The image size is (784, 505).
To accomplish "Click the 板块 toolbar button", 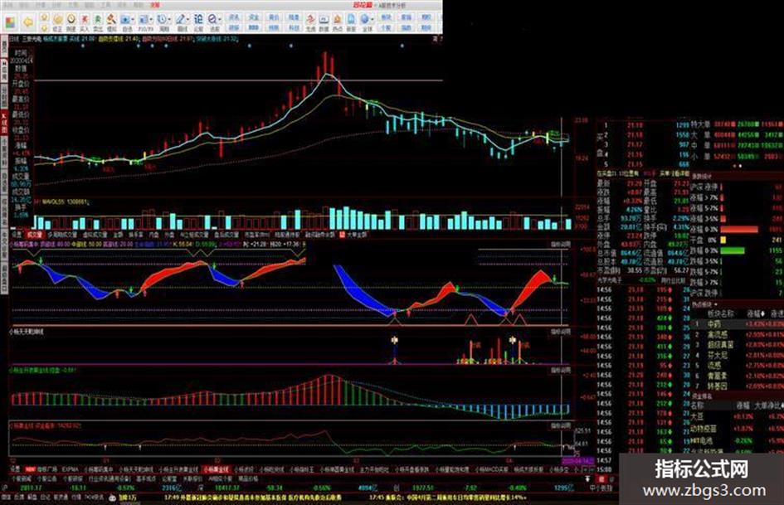I will coord(384,17).
